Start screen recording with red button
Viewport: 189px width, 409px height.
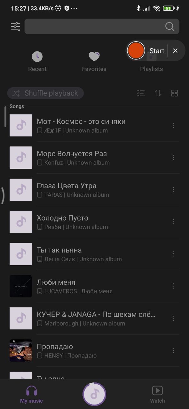coord(136,50)
